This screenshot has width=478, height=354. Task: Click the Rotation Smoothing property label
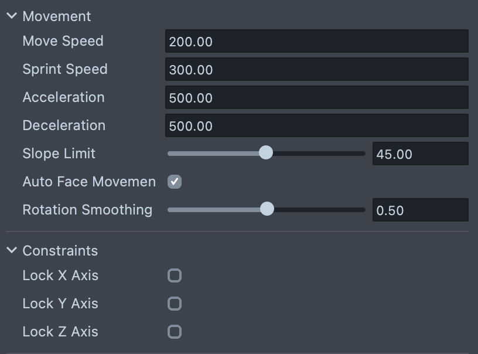(87, 210)
